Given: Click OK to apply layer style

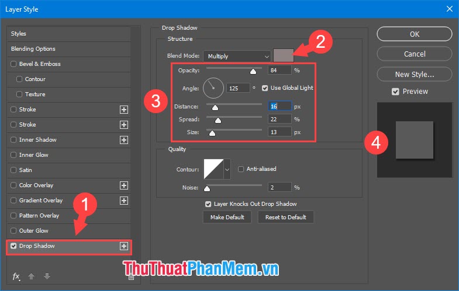Looking at the screenshot, I should [415, 34].
